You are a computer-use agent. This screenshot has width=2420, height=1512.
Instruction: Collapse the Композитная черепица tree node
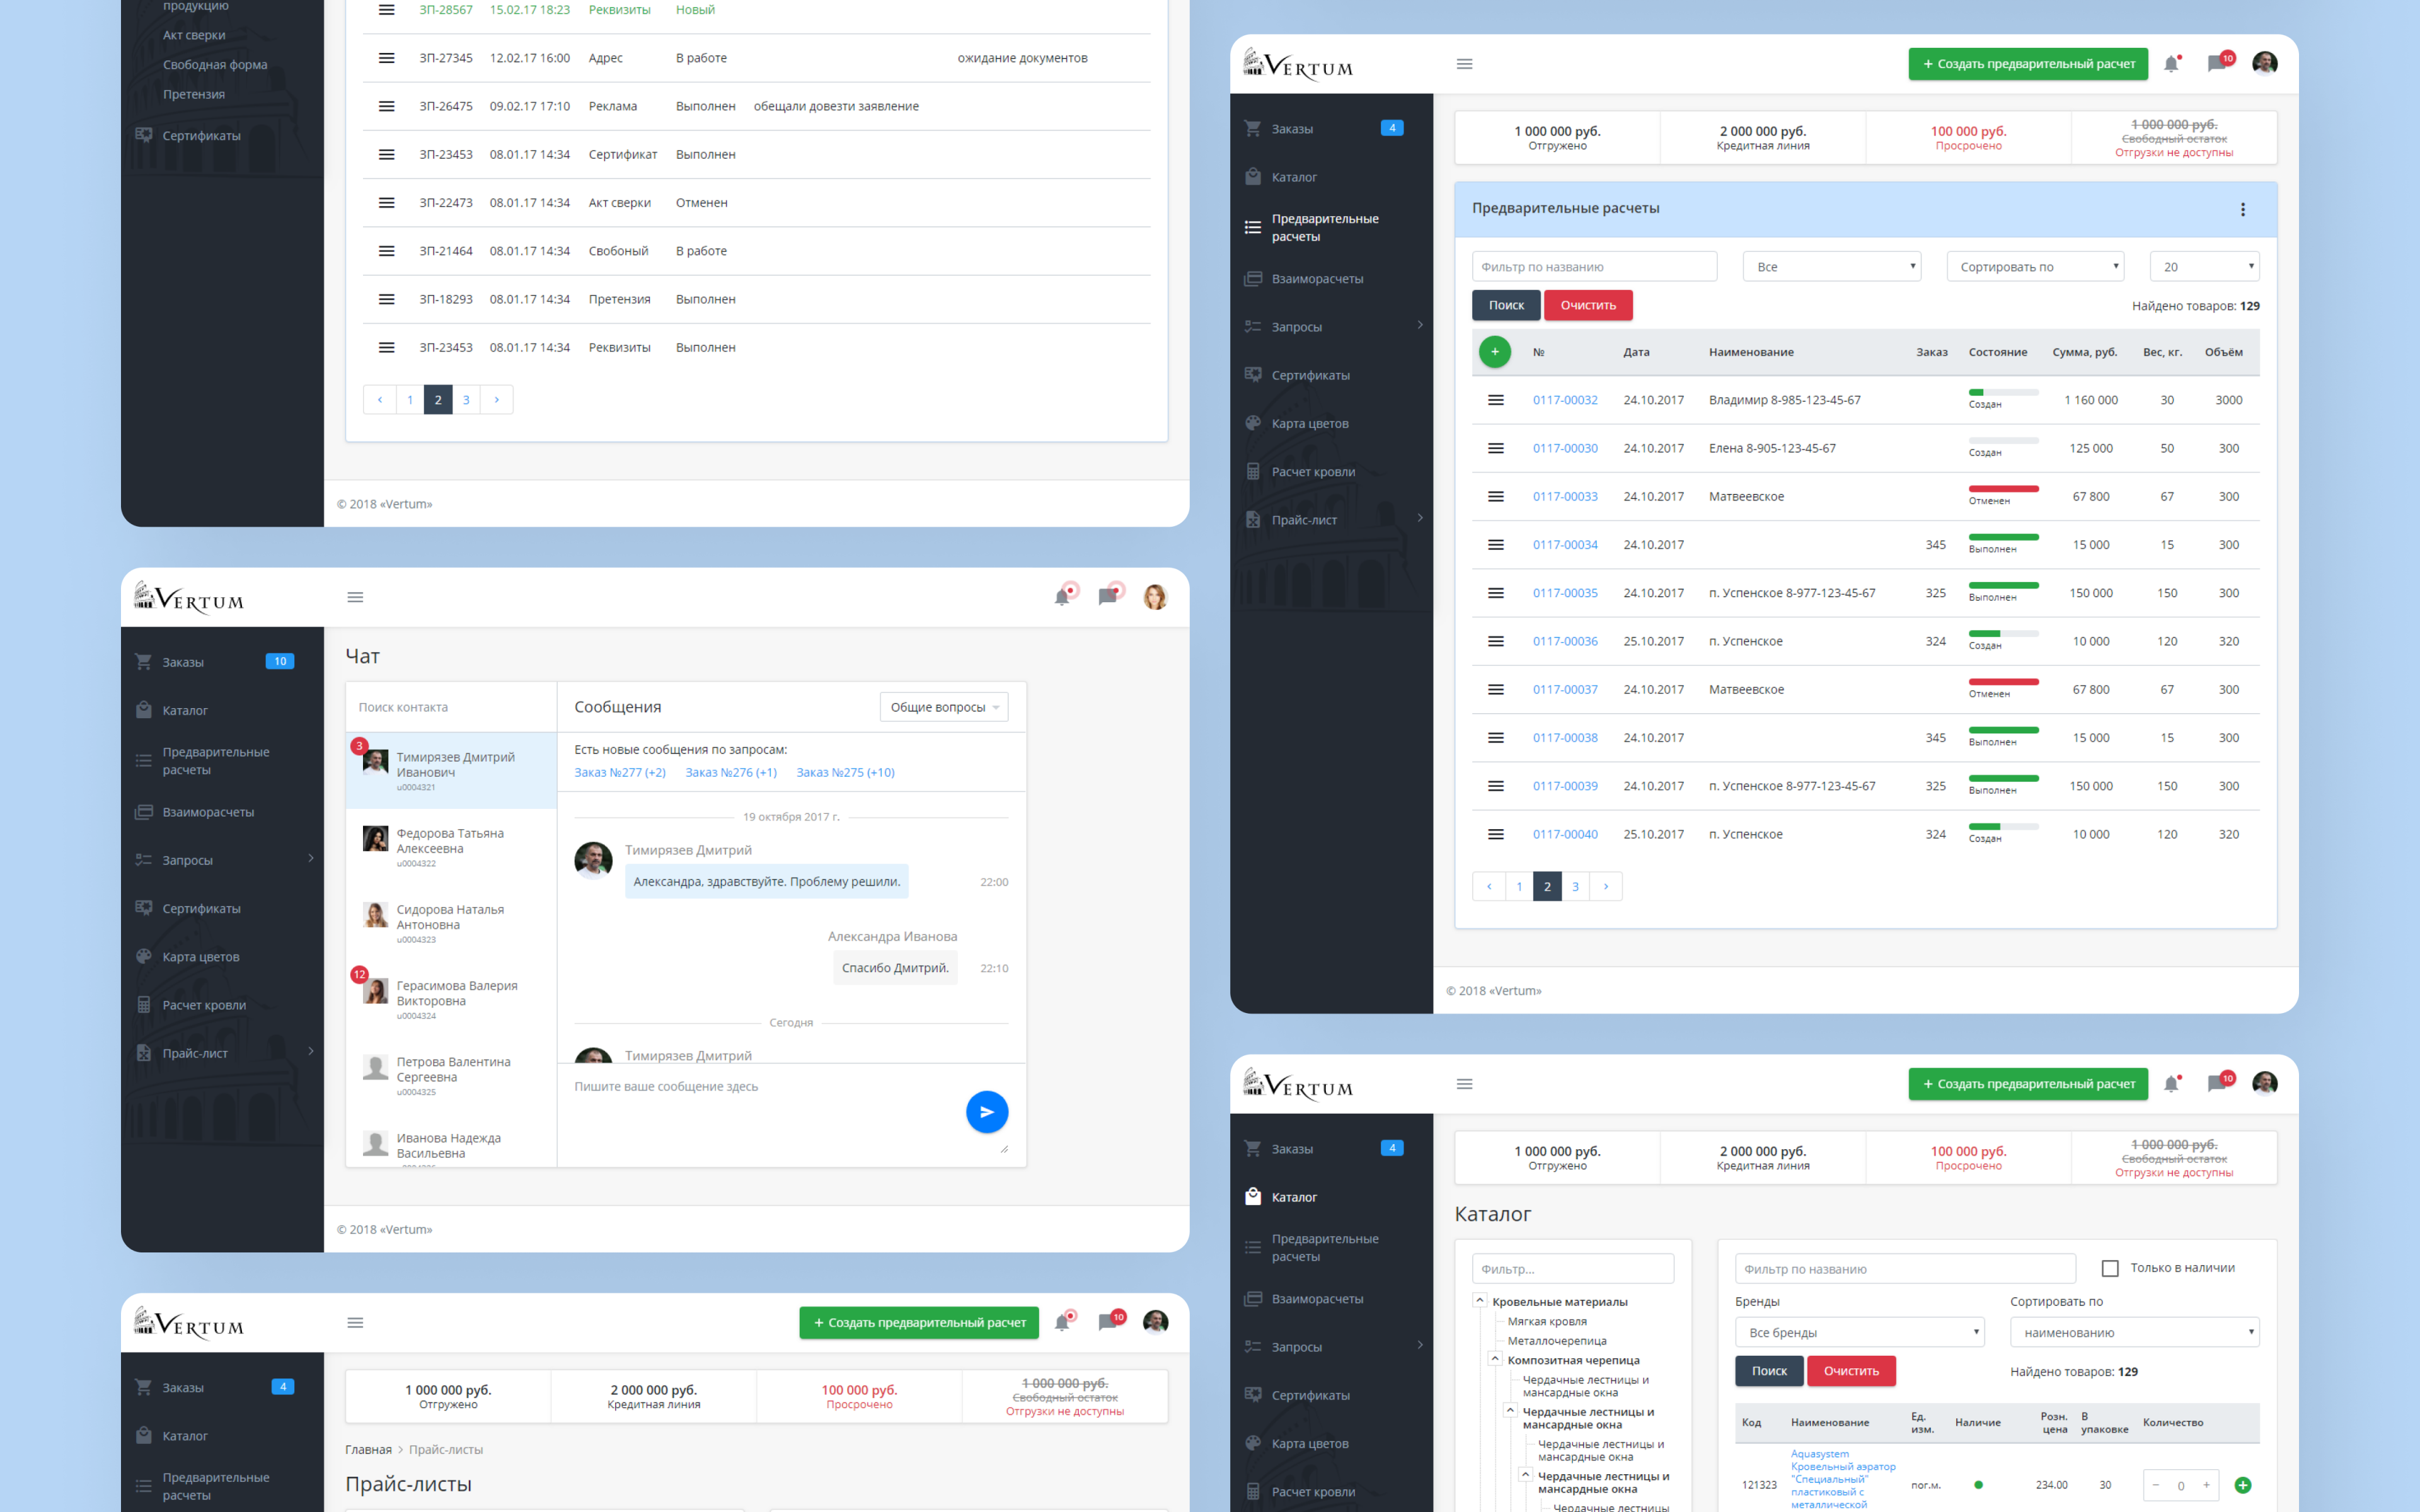click(x=1494, y=1359)
